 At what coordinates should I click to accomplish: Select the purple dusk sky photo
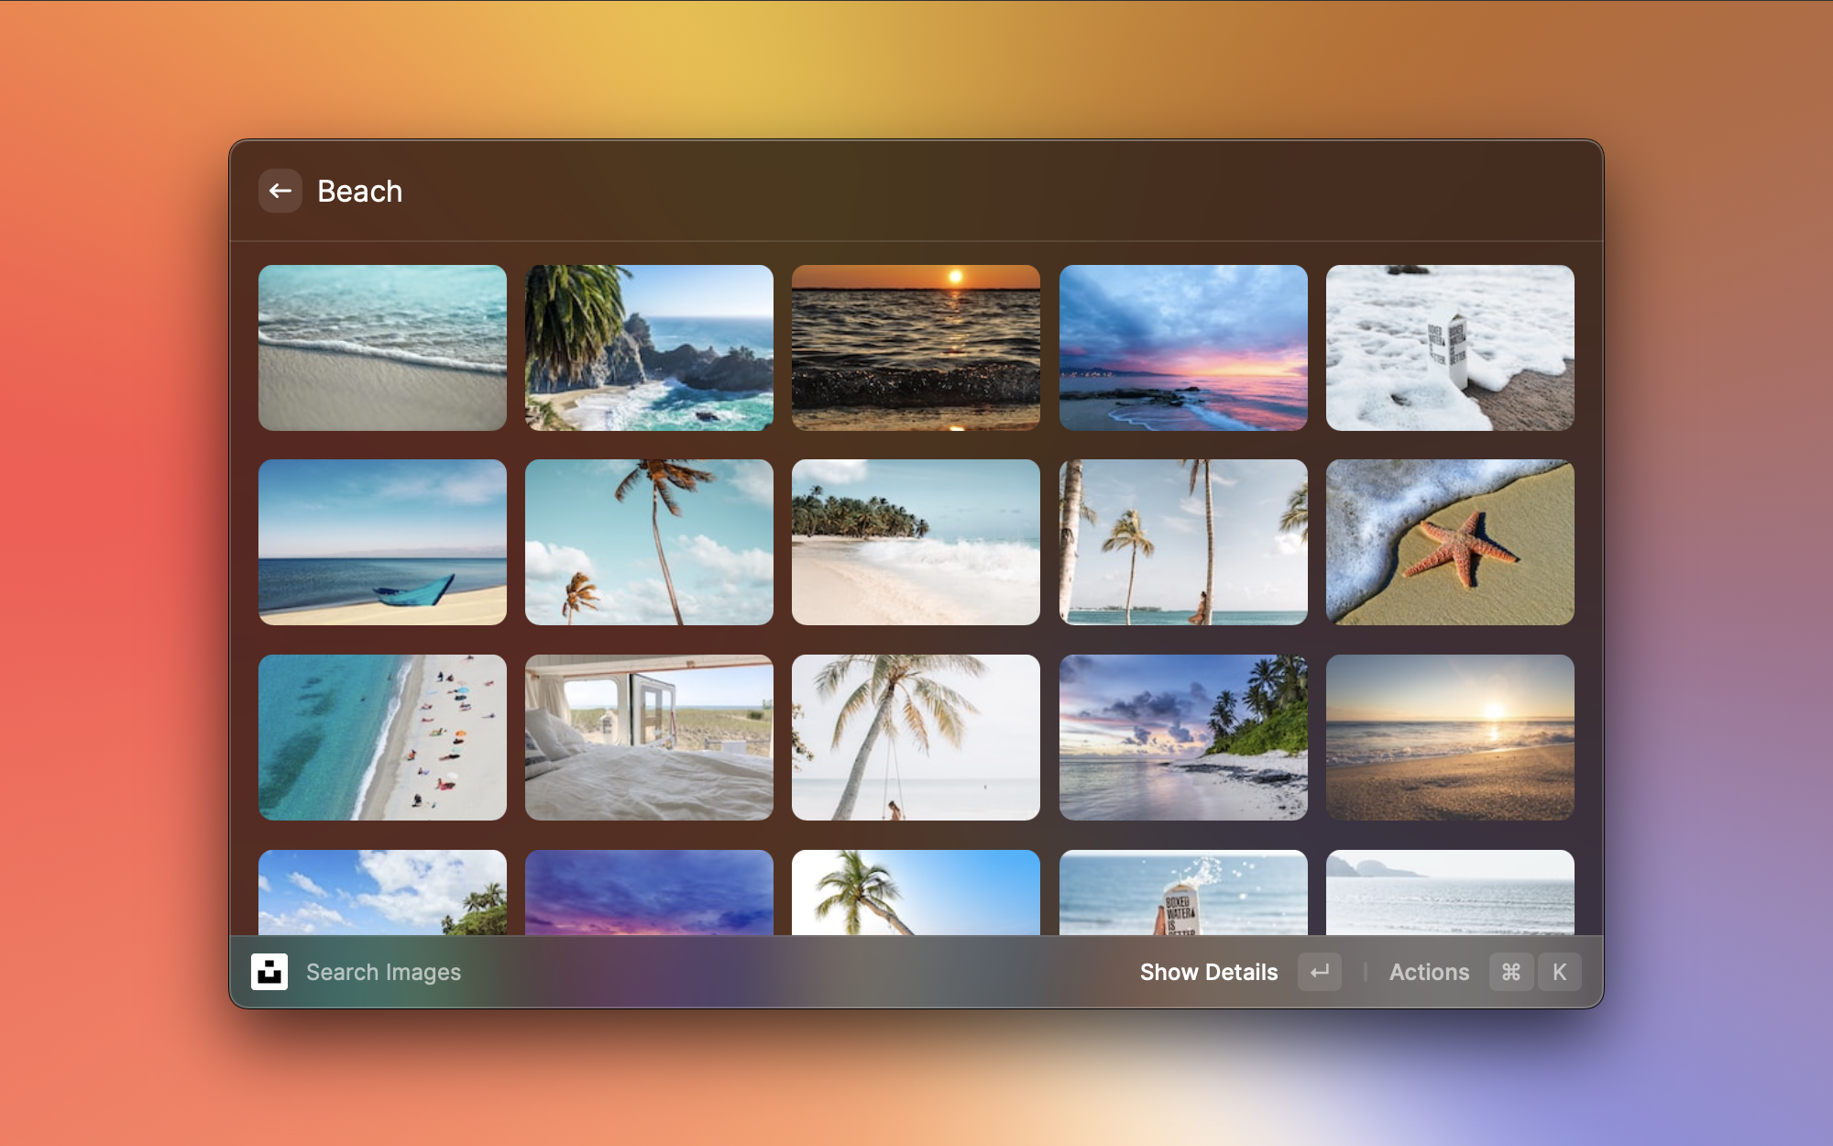tap(649, 892)
